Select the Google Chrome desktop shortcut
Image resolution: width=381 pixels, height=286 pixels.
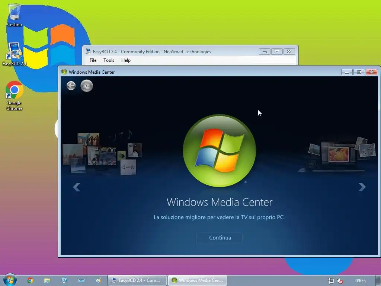click(x=15, y=96)
